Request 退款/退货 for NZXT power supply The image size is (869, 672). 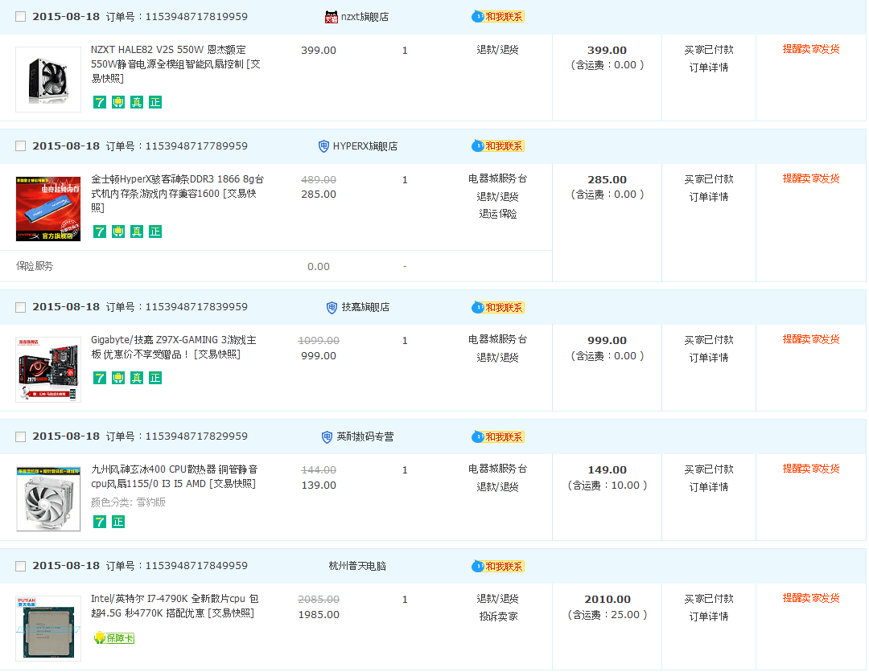click(498, 50)
